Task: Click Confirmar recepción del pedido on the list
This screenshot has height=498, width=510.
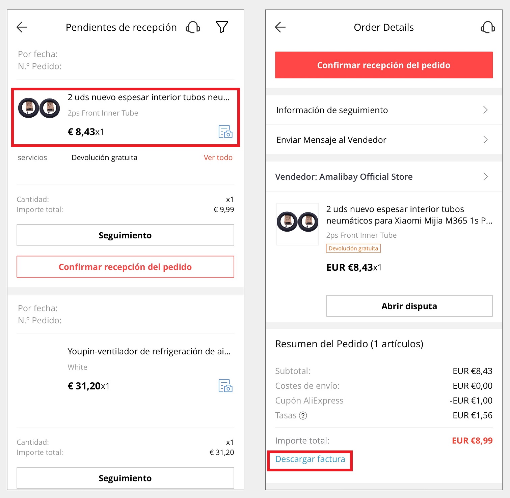Action: (x=125, y=267)
